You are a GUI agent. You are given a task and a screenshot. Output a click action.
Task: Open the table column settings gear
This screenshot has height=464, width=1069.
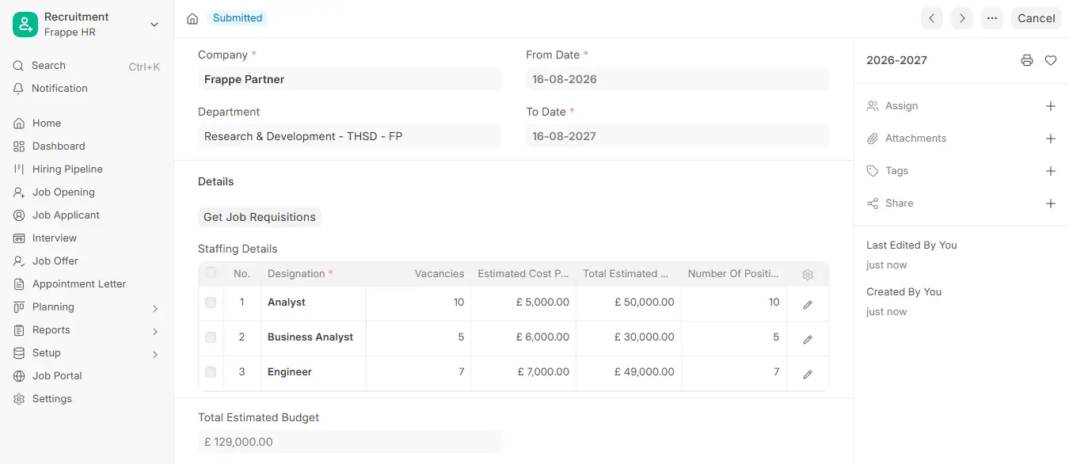click(808, 275)
